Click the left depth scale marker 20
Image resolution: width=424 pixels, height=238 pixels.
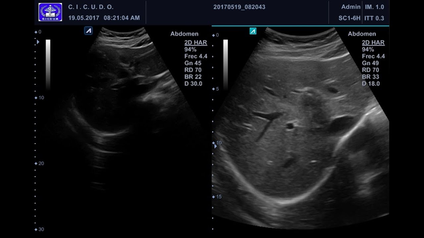(x=39, y=164)
